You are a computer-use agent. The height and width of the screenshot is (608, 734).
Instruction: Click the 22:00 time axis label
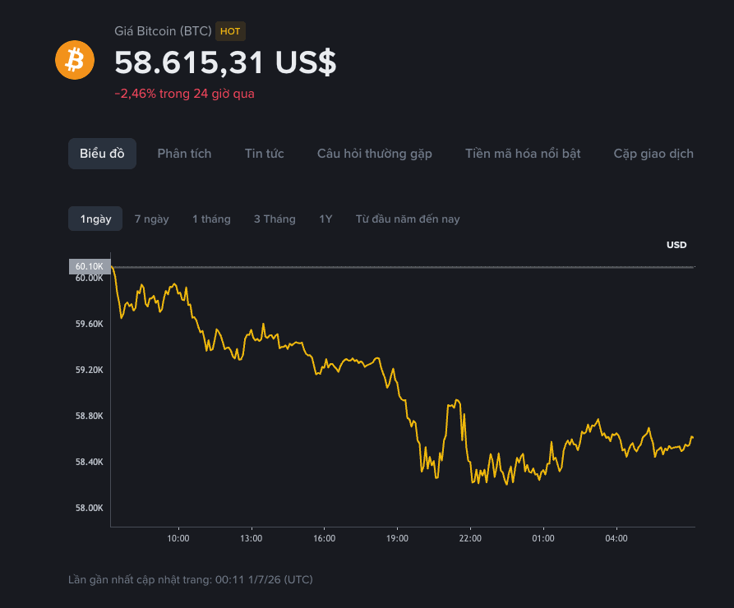coord(470,538)
